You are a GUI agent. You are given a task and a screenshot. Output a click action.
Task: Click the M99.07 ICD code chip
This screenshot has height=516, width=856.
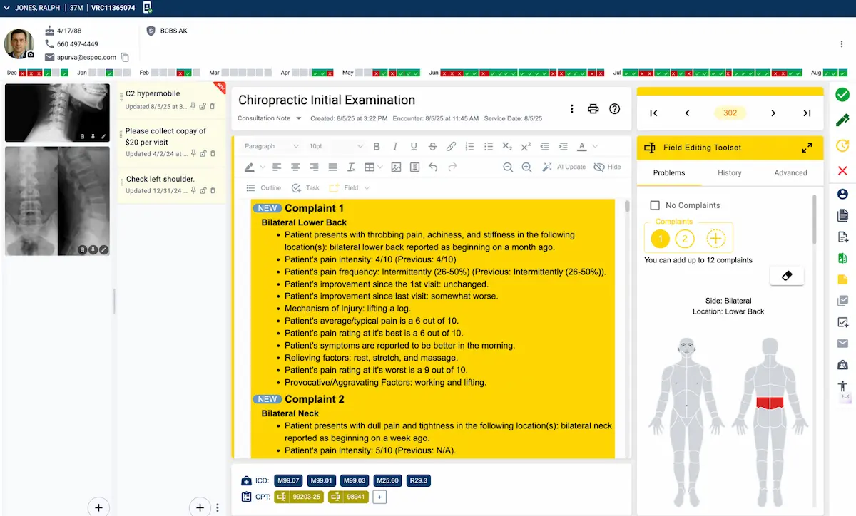[x=288, y=480]
